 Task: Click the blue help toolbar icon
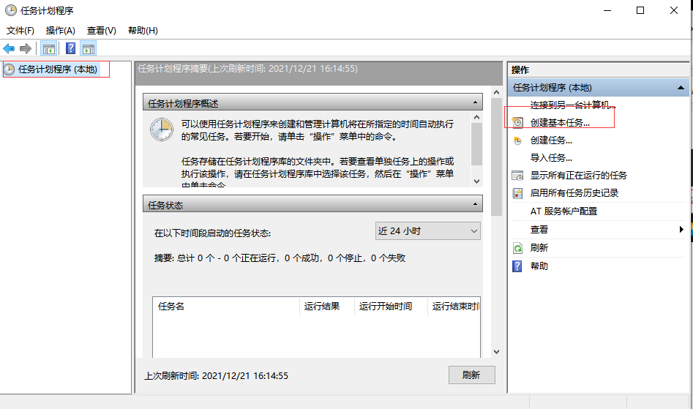point(70,48)
